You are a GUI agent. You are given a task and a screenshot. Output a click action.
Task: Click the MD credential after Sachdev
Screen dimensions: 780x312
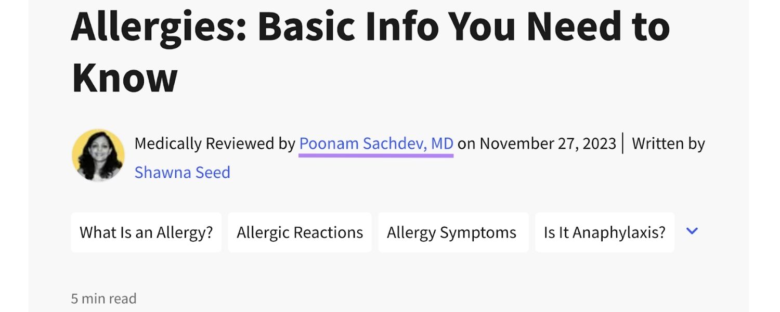pos(442,144)
